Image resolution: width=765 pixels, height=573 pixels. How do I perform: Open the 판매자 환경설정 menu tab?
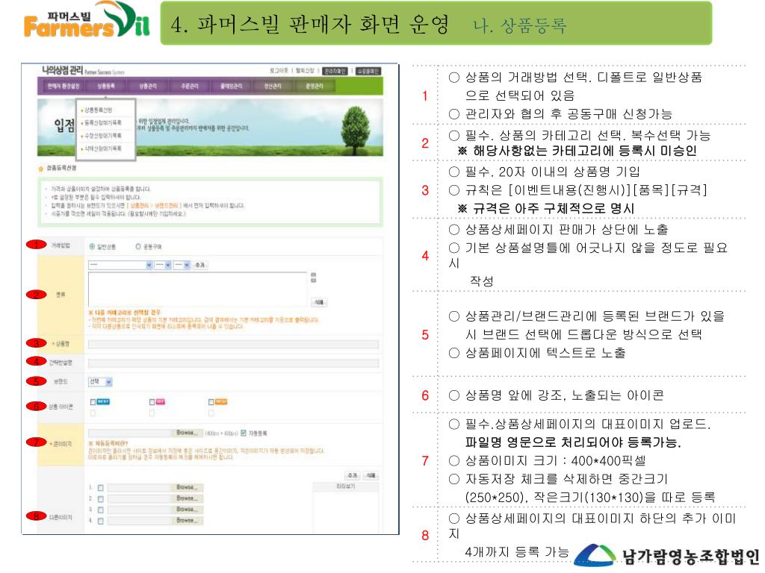63,87
